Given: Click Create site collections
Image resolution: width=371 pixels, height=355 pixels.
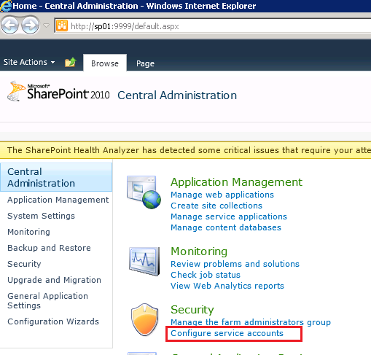Looking at the screenshot, I should 216,206.
